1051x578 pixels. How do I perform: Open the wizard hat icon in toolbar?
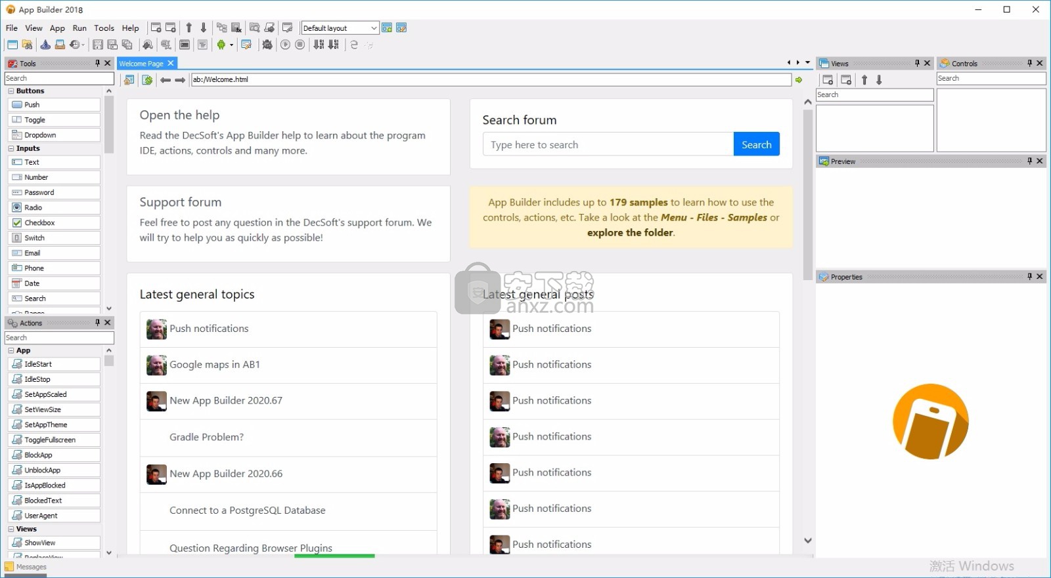(45, 45)
